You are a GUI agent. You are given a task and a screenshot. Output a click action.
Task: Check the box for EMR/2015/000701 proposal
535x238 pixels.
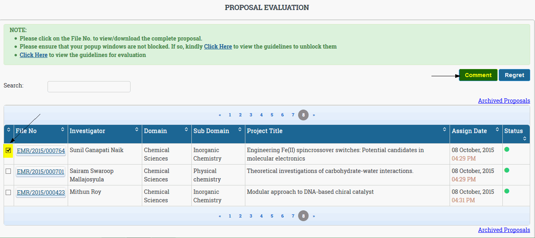click(8, 171)
